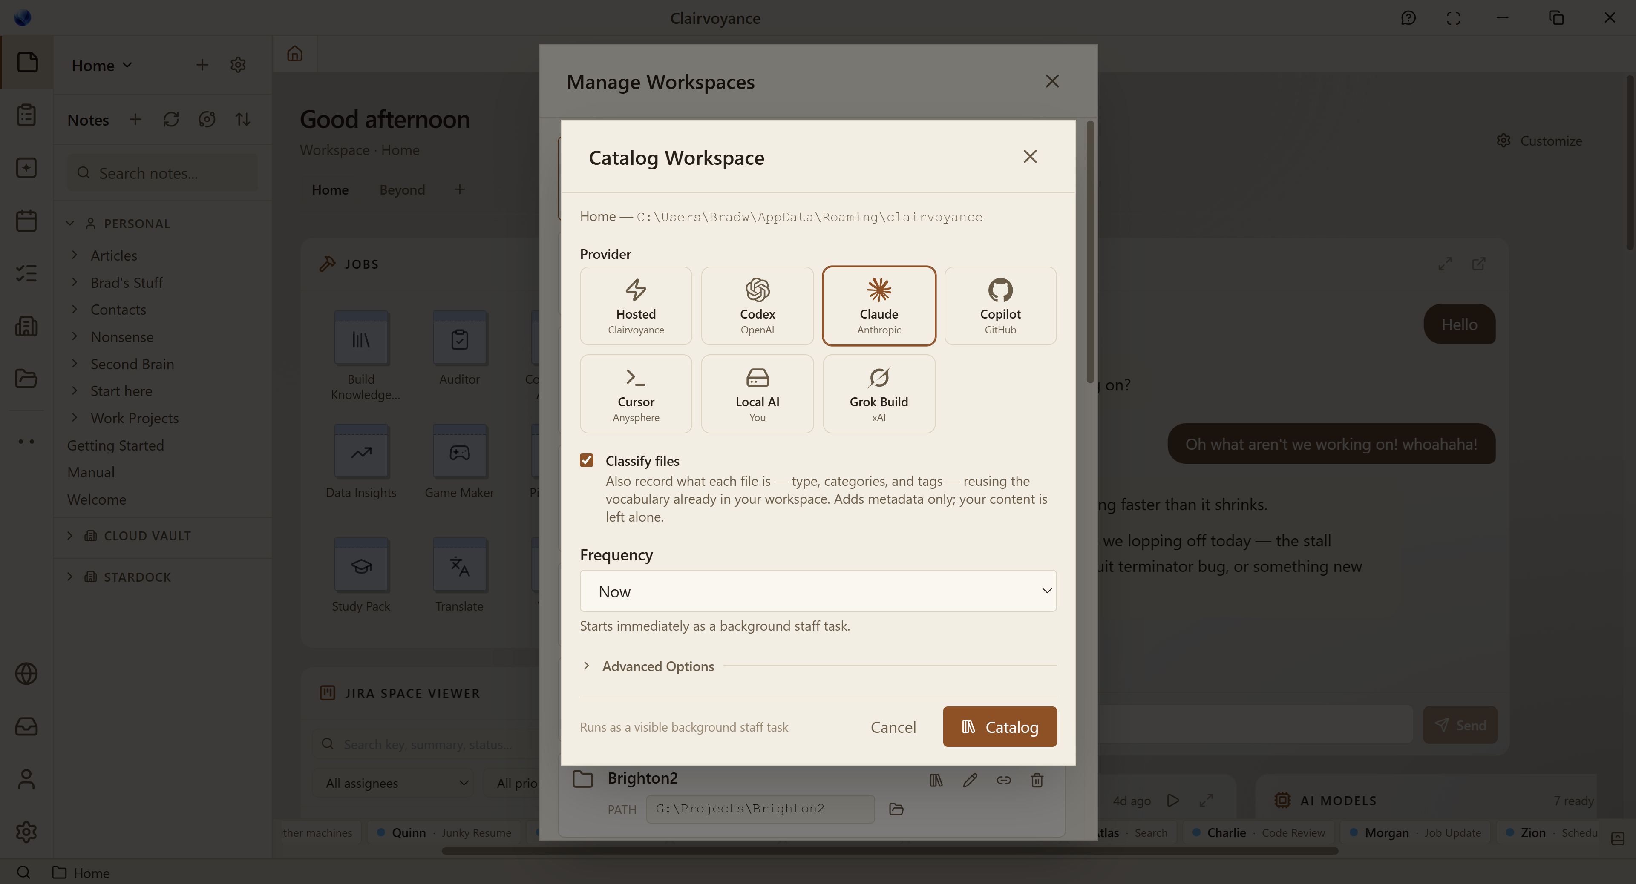The image size is (1636, 884).
Task: Uncheck the Classify files checkbox
Action: click(587, 460)
